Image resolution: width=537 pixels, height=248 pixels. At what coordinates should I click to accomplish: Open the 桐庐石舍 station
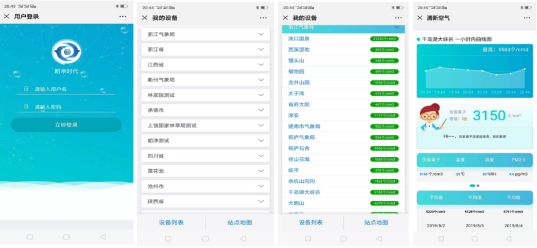coord(343,148)
